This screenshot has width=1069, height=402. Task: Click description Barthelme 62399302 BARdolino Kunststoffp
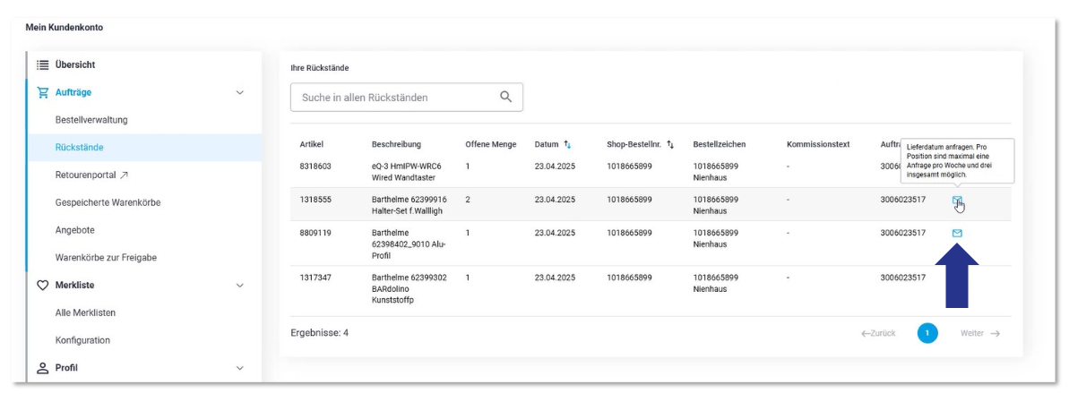409,289
